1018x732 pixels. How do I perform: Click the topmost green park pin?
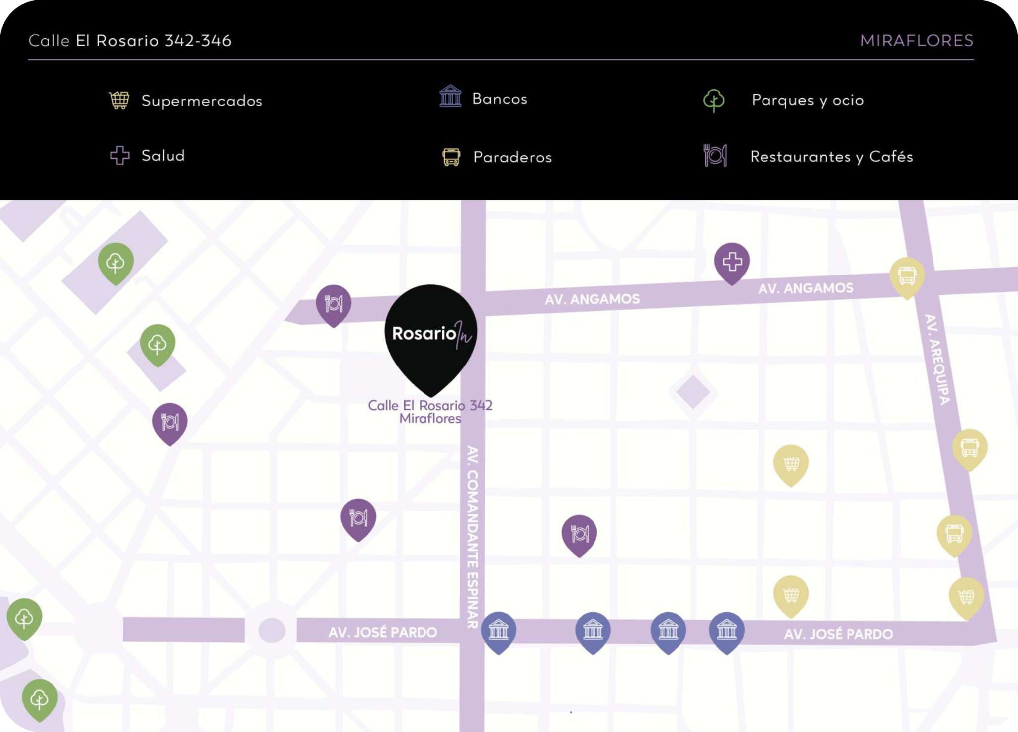tap(116, 262)
